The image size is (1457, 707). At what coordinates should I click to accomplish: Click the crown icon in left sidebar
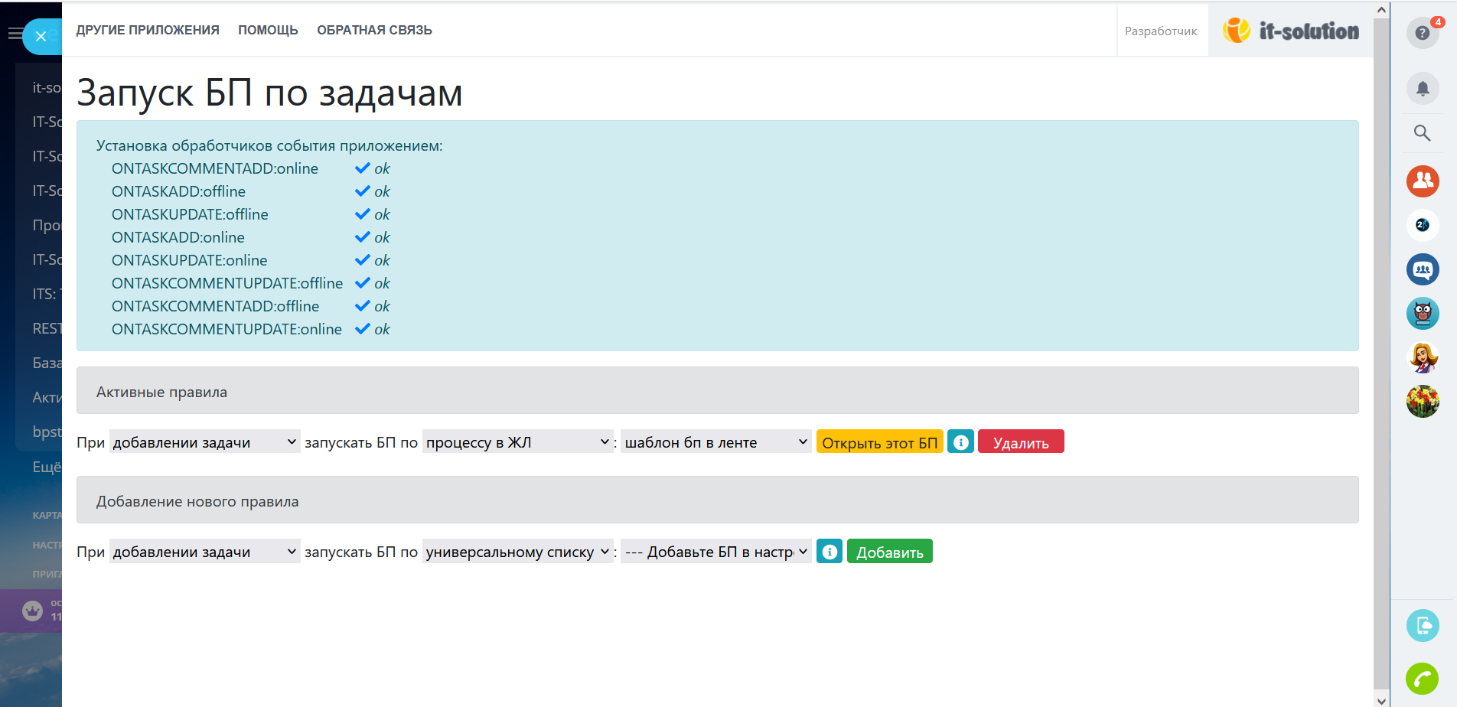32,611
